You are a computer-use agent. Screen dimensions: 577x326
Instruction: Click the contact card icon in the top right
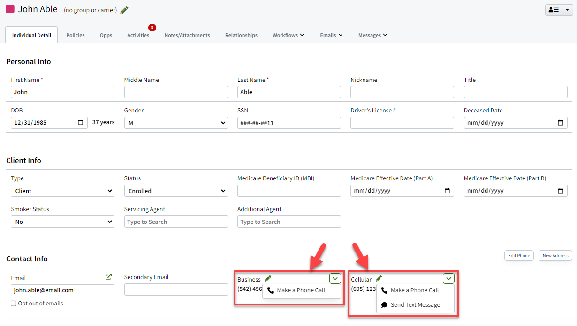(x=554, y=9)
